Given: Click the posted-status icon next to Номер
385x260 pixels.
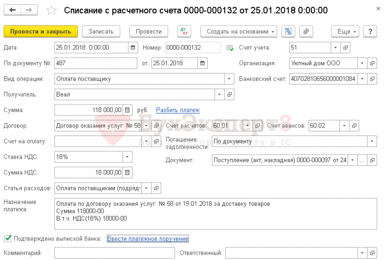Looking at the screenshot, I should 230,48.
